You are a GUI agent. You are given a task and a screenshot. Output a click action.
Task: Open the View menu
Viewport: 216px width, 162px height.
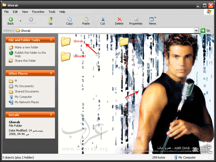[x=25, y=12]
